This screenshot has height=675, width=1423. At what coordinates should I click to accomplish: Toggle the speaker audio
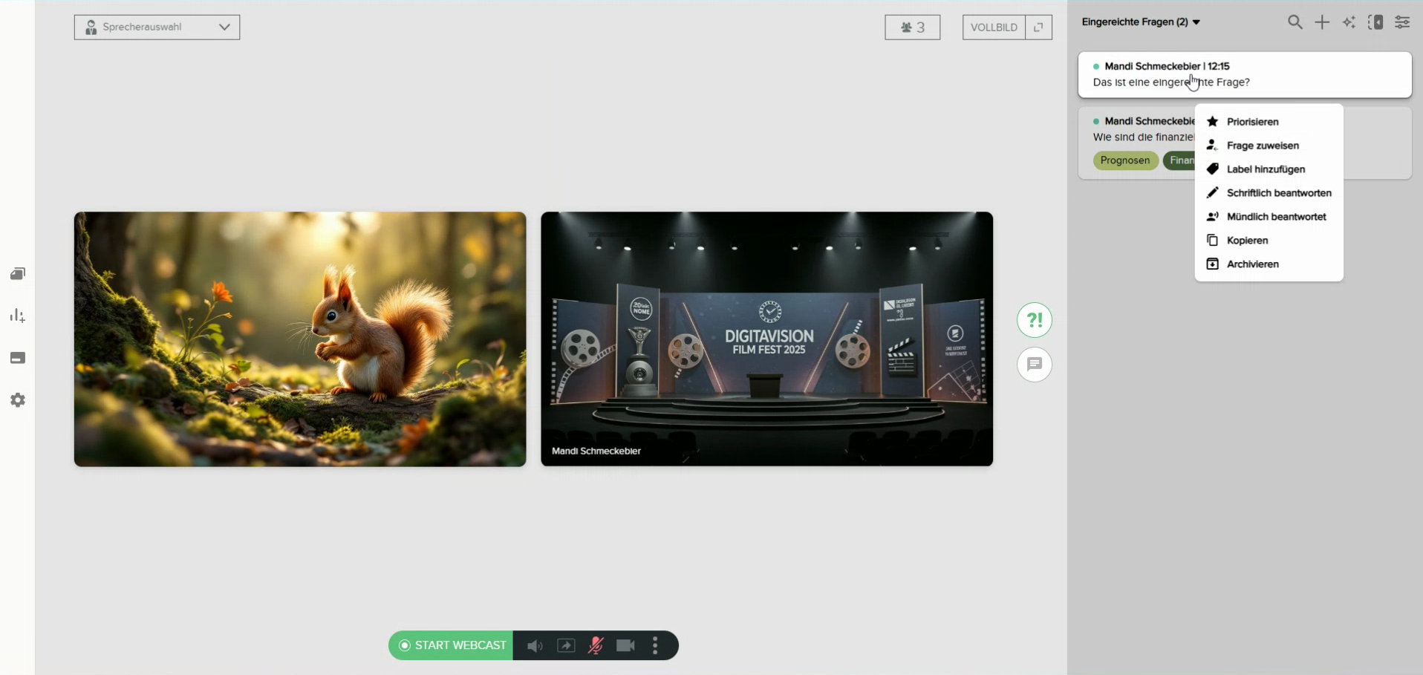point(535,646)
